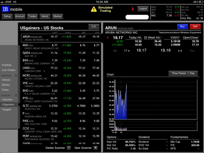Click the Today H/L header
Screen dimensions: 204x153
pyautogui.click(x=135, y=38)
